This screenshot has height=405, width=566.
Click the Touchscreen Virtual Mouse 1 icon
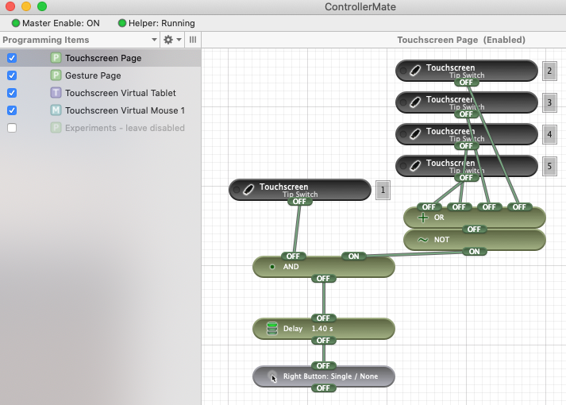point(56,110)
